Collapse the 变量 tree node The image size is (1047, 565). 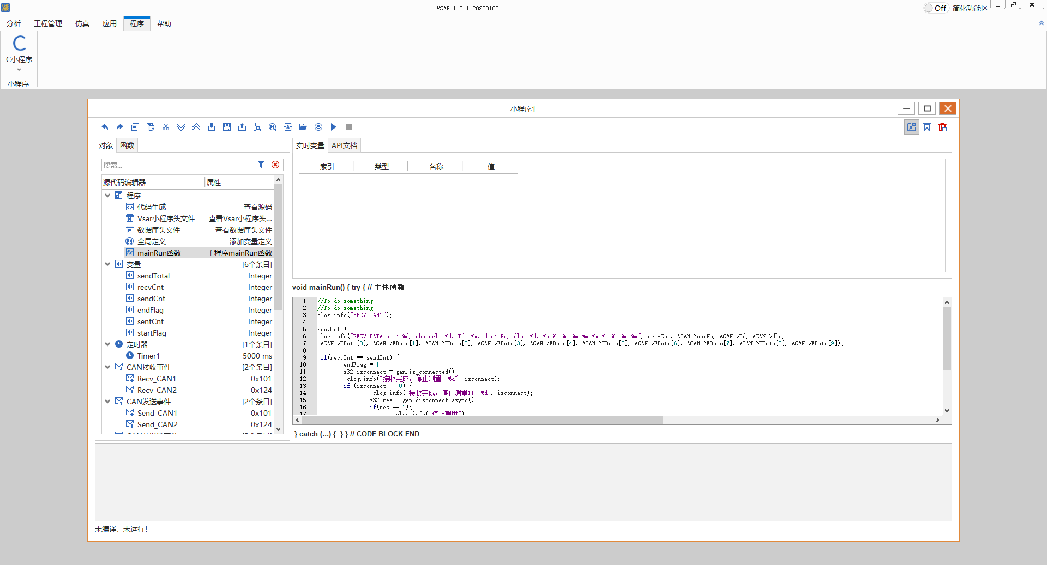[107, 264]
